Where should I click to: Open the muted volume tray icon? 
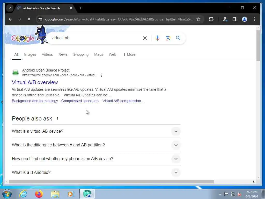[x=239, y=194]
